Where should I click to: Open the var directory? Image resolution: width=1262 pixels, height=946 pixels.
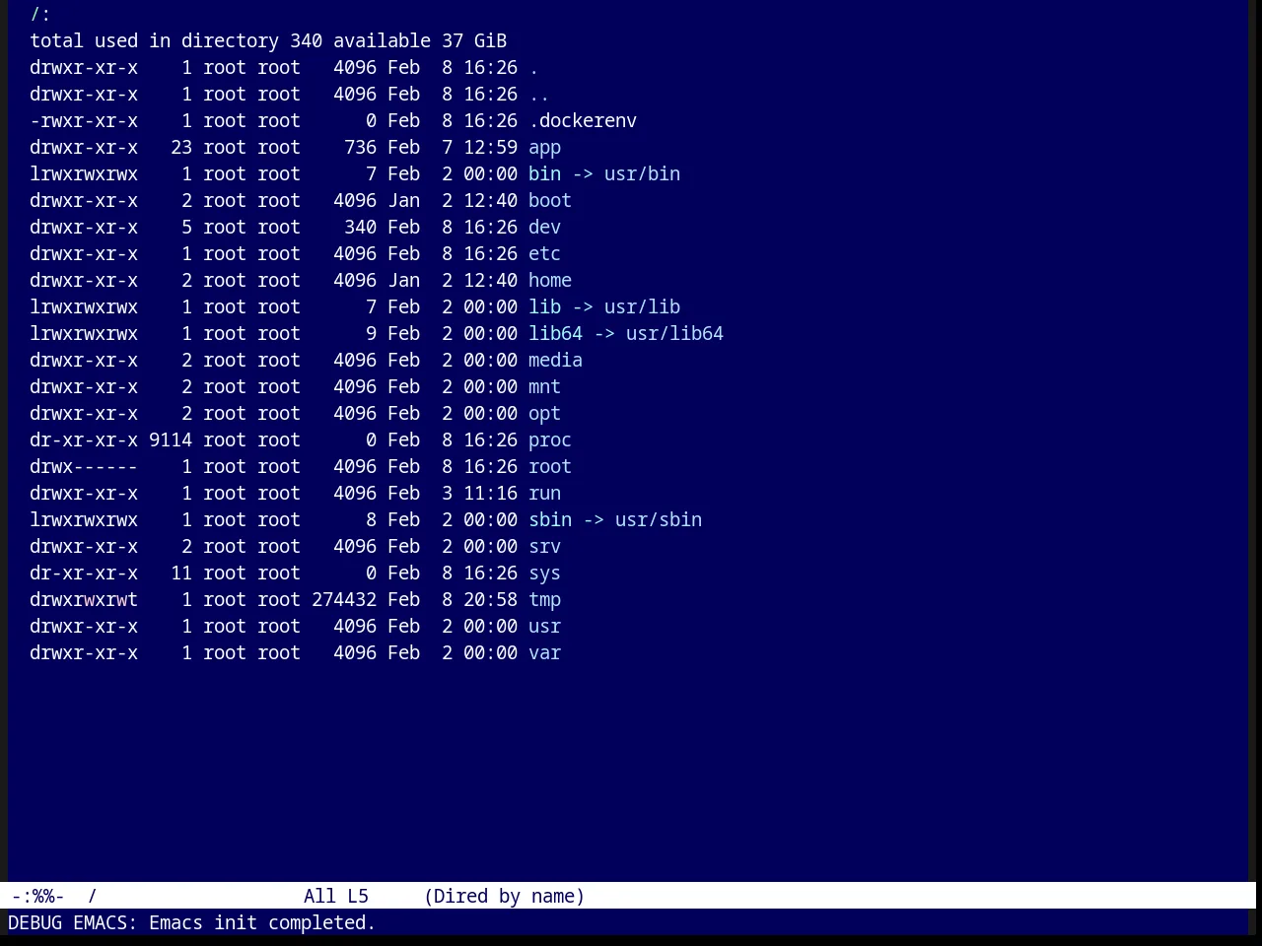coord(544,653)
